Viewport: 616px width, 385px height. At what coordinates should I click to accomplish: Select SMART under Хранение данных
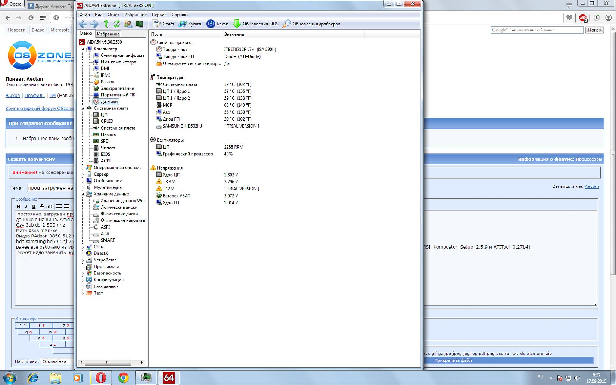coord(108,240)
